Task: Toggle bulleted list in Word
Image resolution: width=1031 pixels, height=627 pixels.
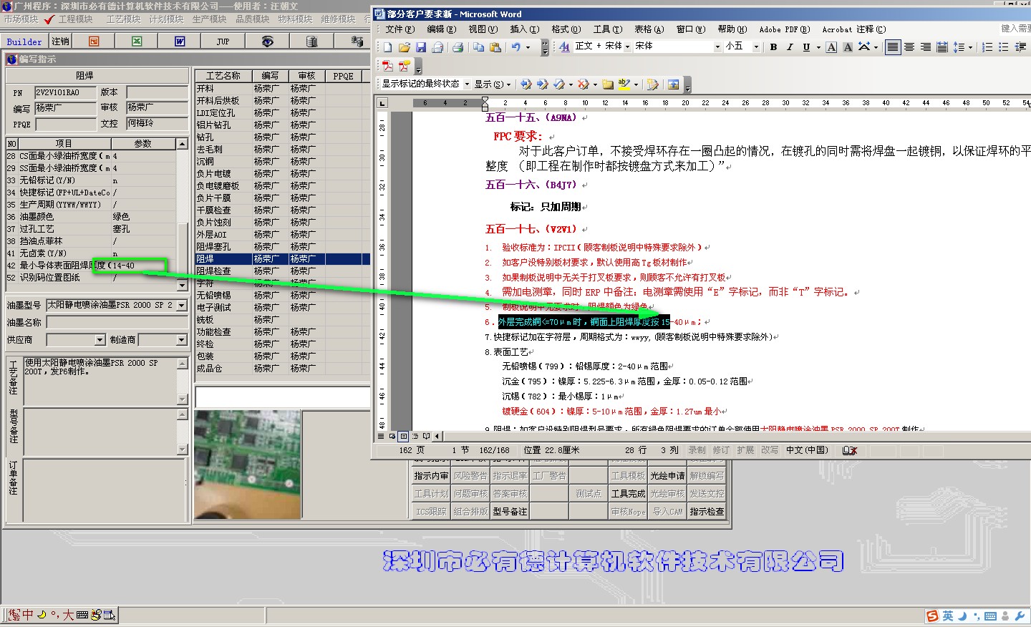Action: 1004,47
